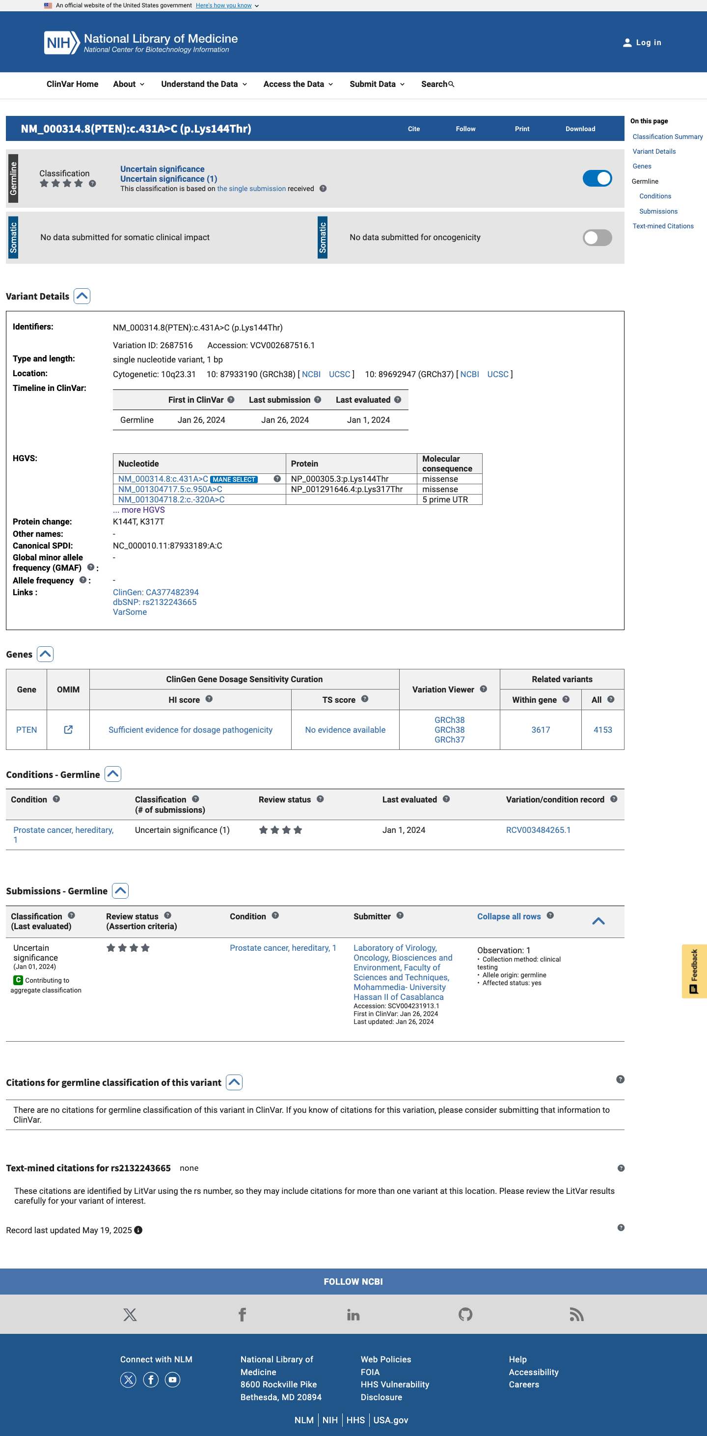Open 'the single submission' link
The image size is (707, 1436).
251,189
